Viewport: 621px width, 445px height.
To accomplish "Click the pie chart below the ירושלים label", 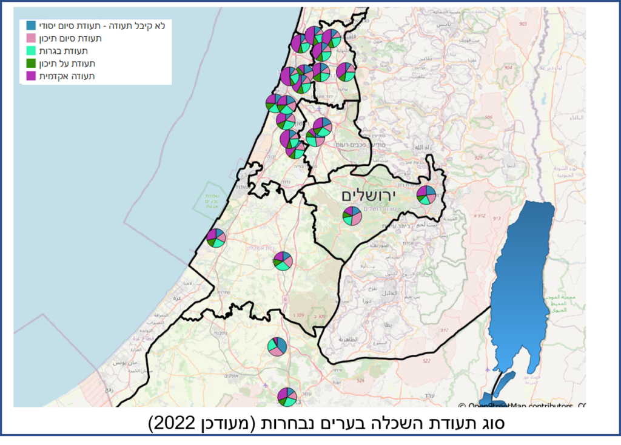I will pos(352,216).
